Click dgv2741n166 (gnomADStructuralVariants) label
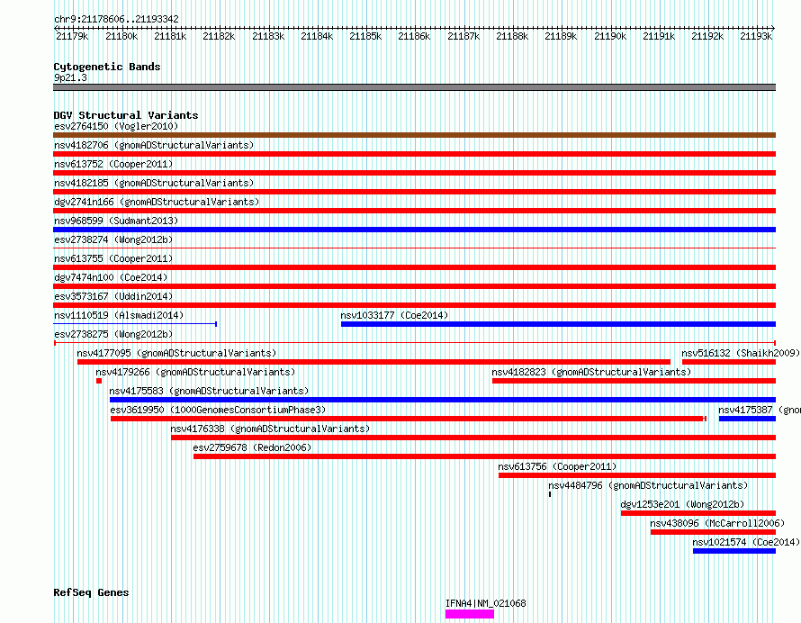 click(x=157, y=202)
